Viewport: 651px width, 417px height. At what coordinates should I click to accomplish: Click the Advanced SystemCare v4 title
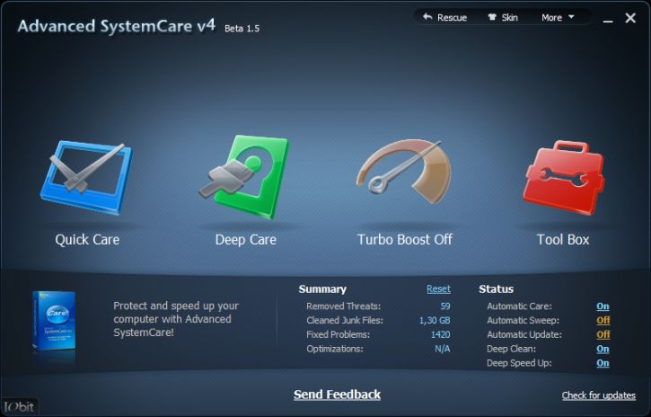click(117, 26)
